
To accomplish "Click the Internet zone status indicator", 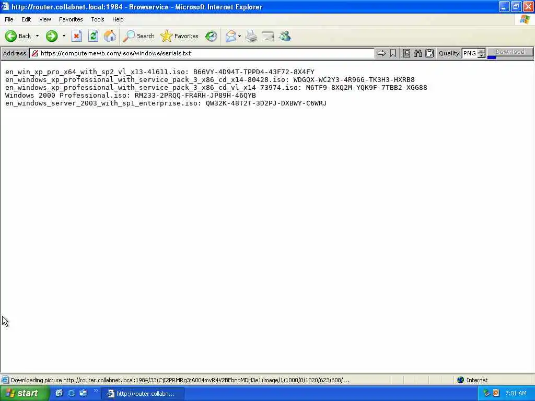I will click(x=472, y=380).
